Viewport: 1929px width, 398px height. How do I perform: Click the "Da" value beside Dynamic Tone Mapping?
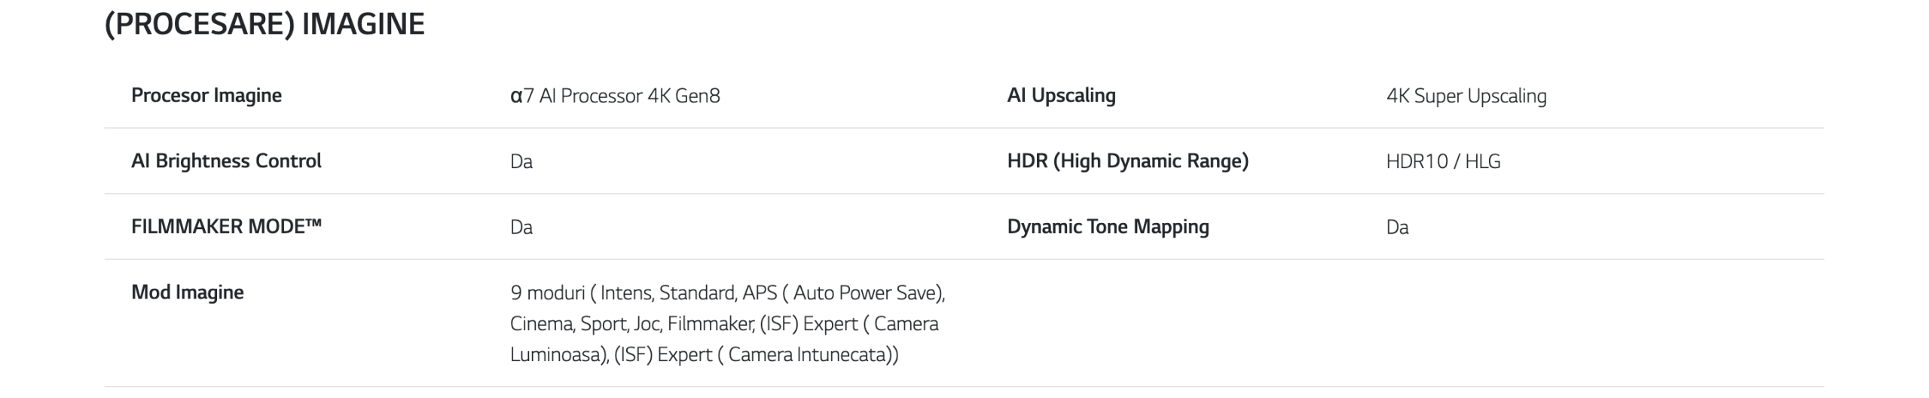click(1397, 228)
